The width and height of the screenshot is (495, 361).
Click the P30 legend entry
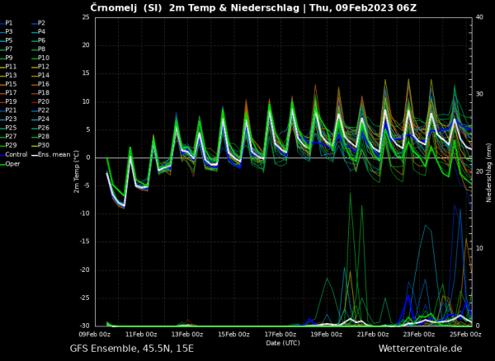(x=40, y=145)
